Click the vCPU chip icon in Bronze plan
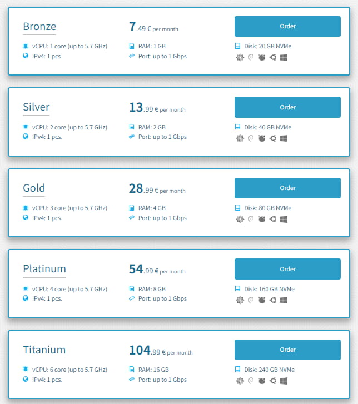The image size is (358, 404). [x=26, y=46]
